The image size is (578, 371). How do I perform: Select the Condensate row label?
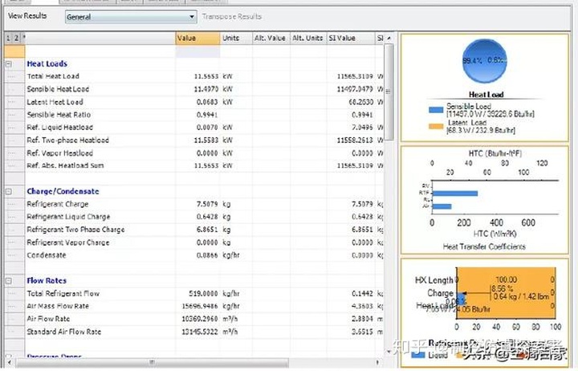(x=47, y=255)
